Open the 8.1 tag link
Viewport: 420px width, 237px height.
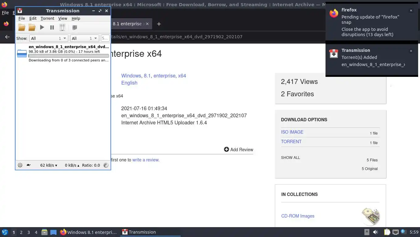[x=147, y=76]
